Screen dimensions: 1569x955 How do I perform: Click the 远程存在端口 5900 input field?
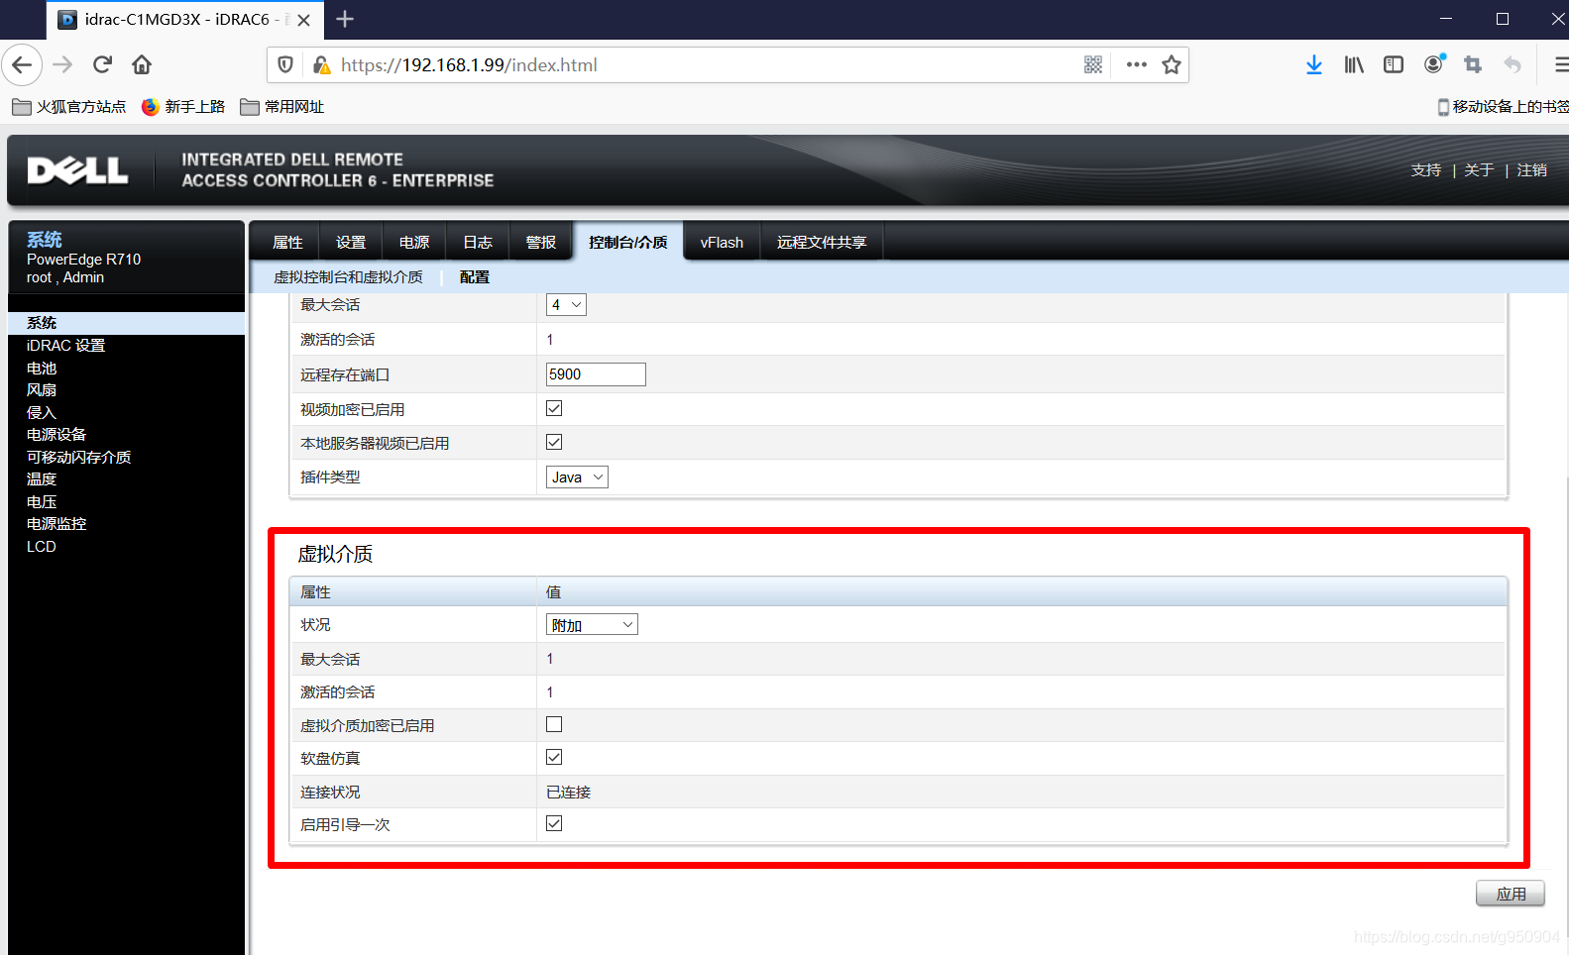596,374
